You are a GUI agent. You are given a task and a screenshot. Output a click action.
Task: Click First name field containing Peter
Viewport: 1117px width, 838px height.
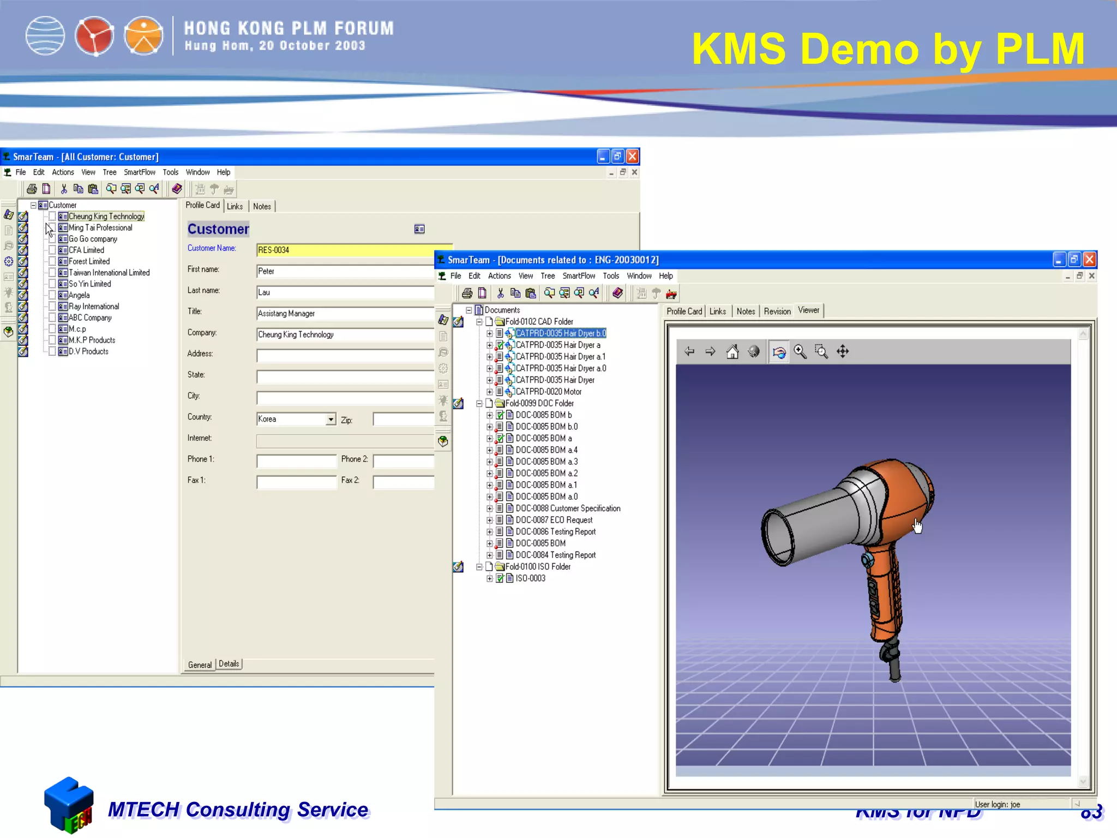tap(345, 271)
